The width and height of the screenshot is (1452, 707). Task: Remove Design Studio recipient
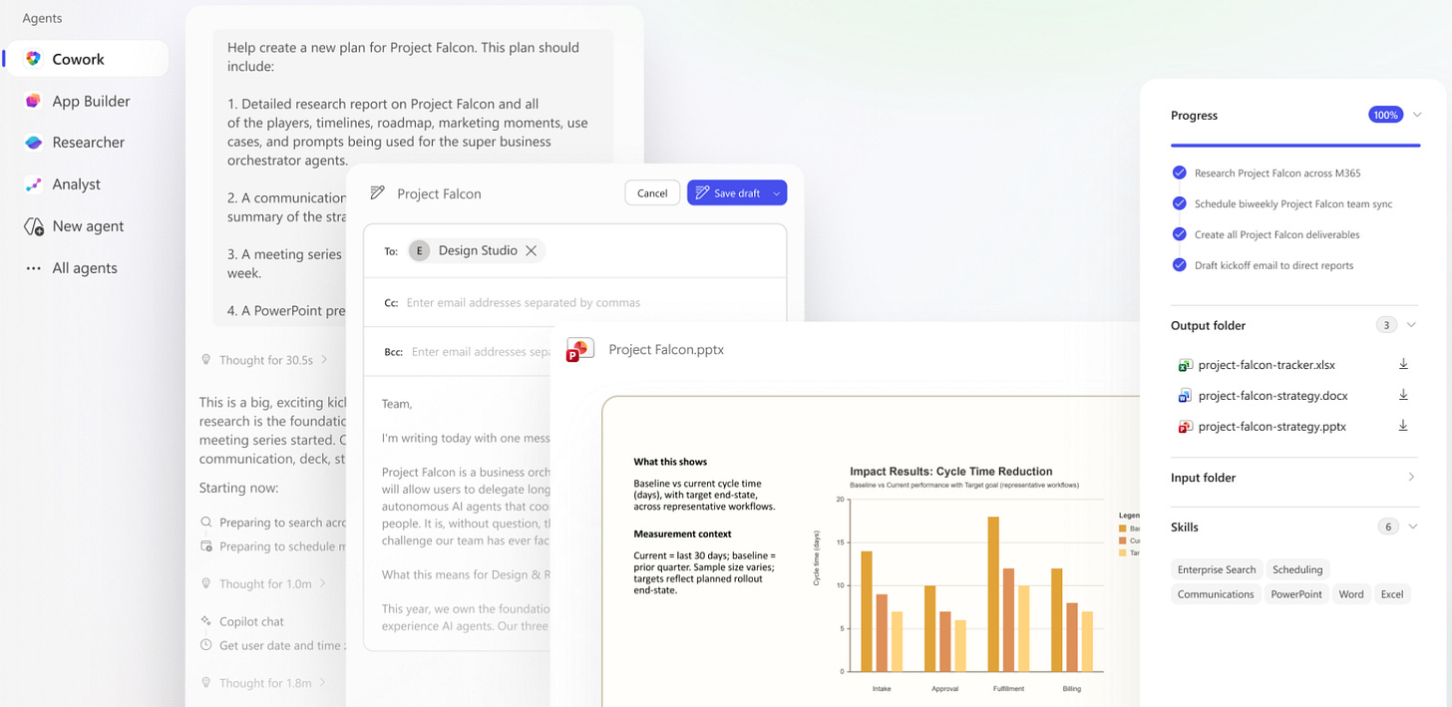pyautogui.click(x=532, y=251)
